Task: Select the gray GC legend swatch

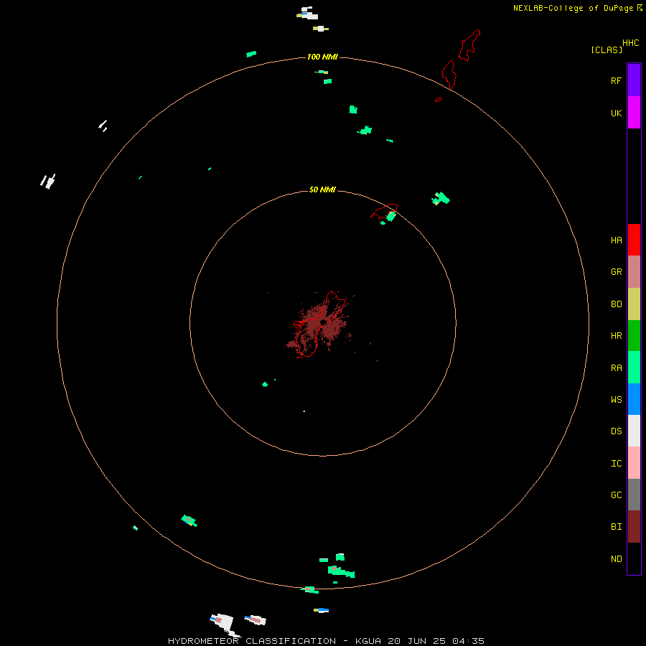Action: coord(634,495)
